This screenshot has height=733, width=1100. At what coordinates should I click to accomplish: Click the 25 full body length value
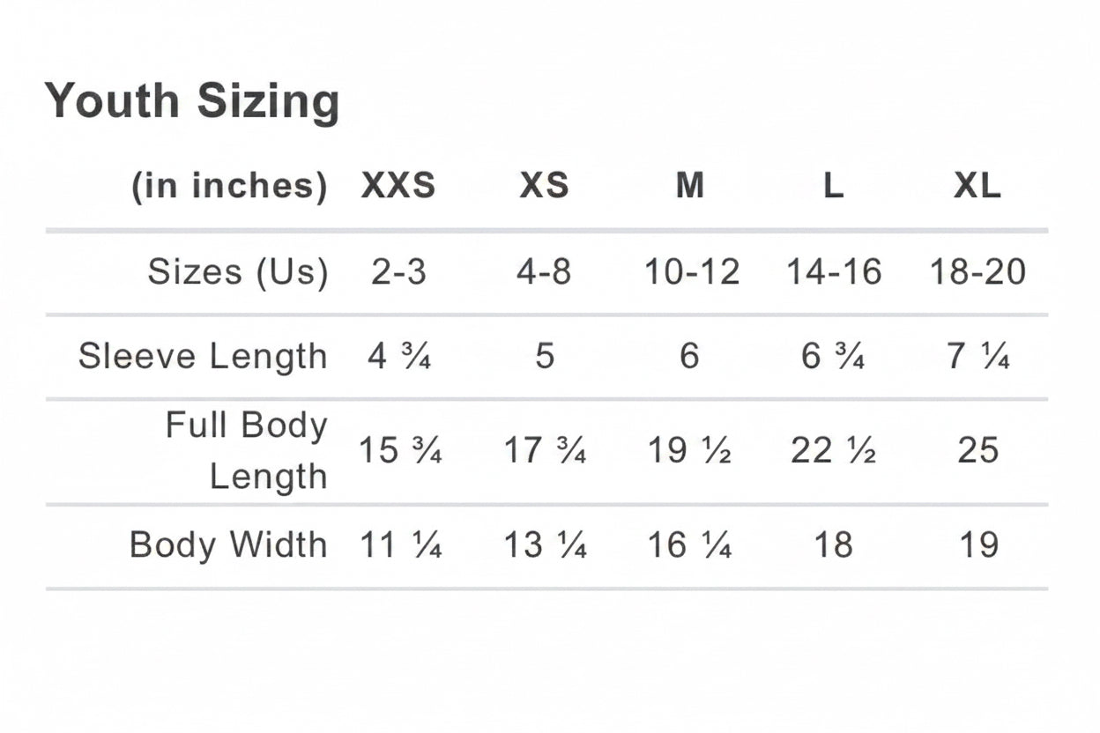[977, 451]
